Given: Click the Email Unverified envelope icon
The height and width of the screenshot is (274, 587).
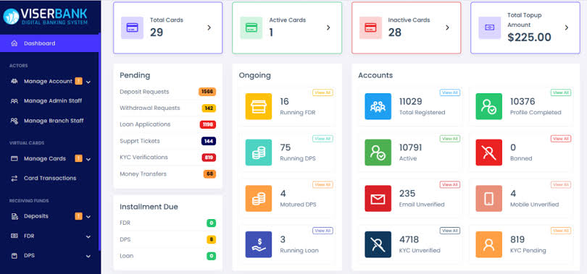Looking at the screenshot, I should [378, 199].
